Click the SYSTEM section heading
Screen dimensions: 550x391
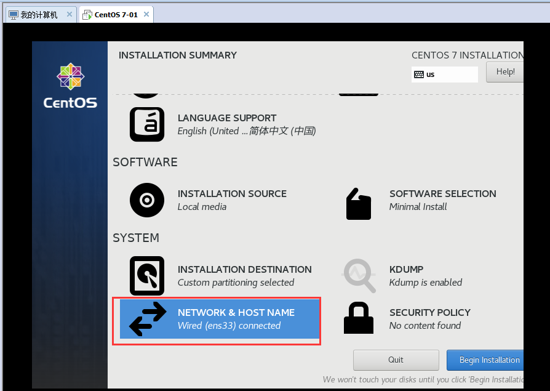click(x=136, y=238)
